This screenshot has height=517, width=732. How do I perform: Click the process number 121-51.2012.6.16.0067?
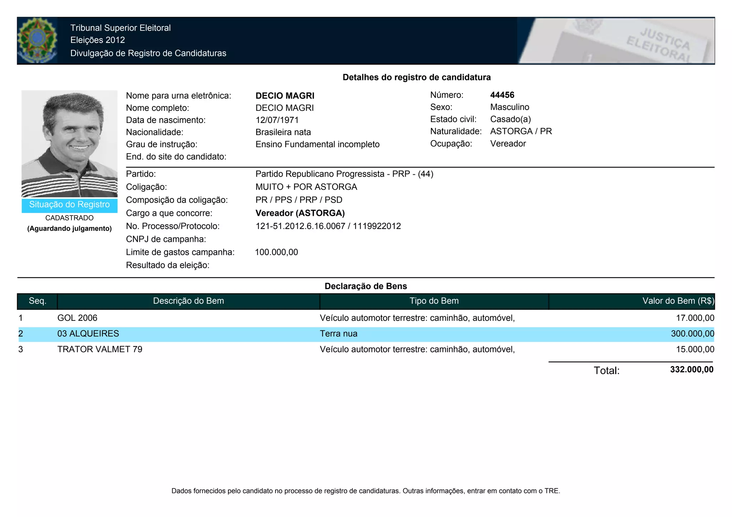click(x=300, y=226)
